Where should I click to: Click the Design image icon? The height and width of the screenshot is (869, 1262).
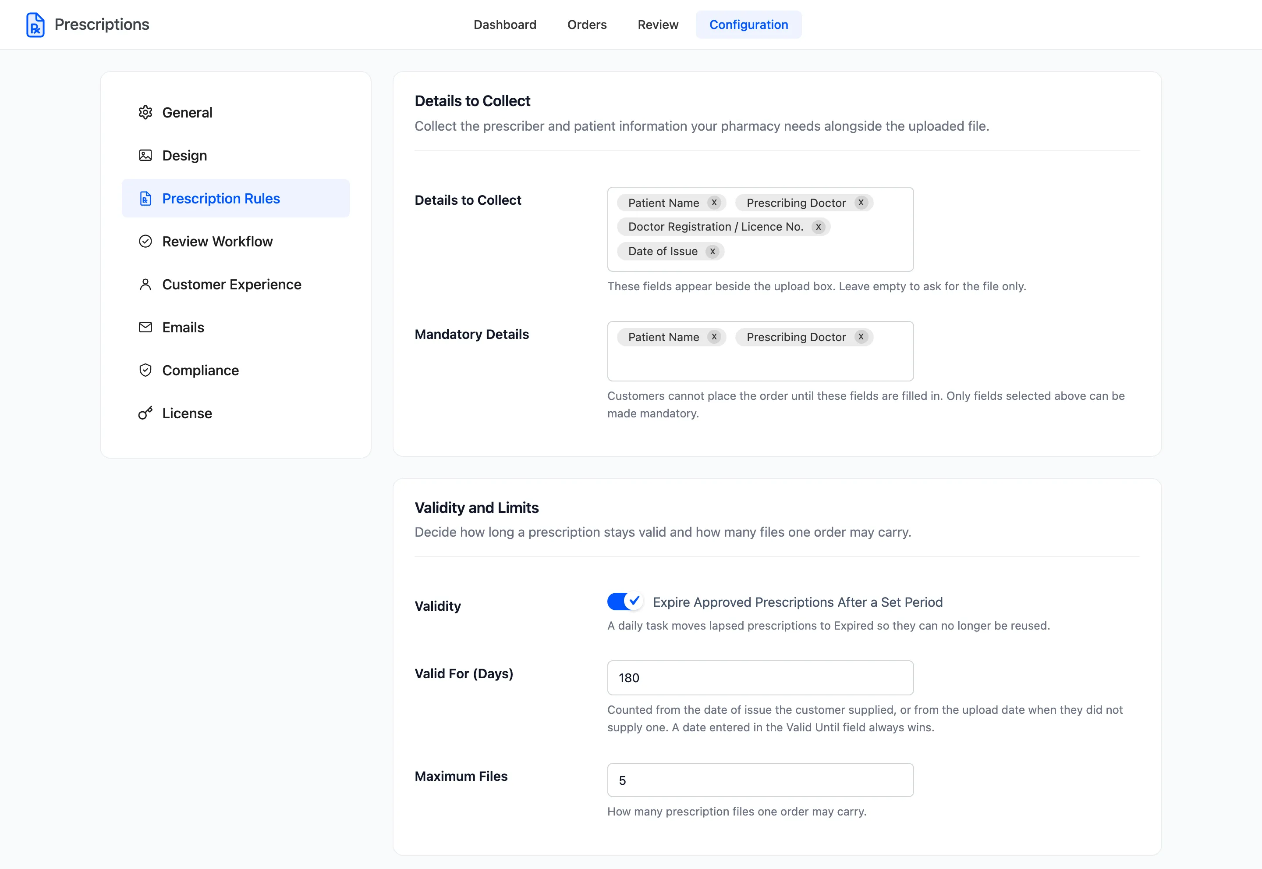(145, 155)
